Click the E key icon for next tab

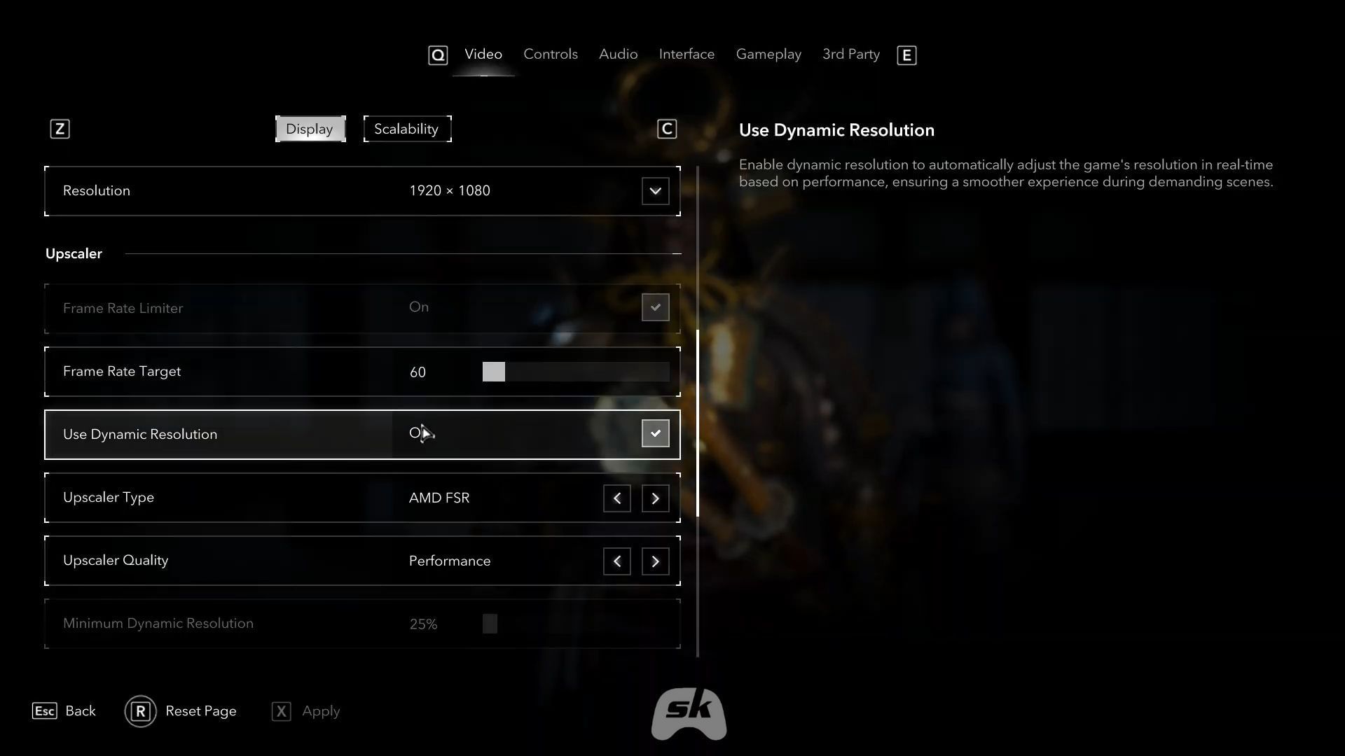click(x=906, y=55)
